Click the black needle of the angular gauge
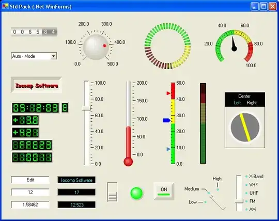Image resolution: width=279 pixels, height=221 pixels. point(234,44)
